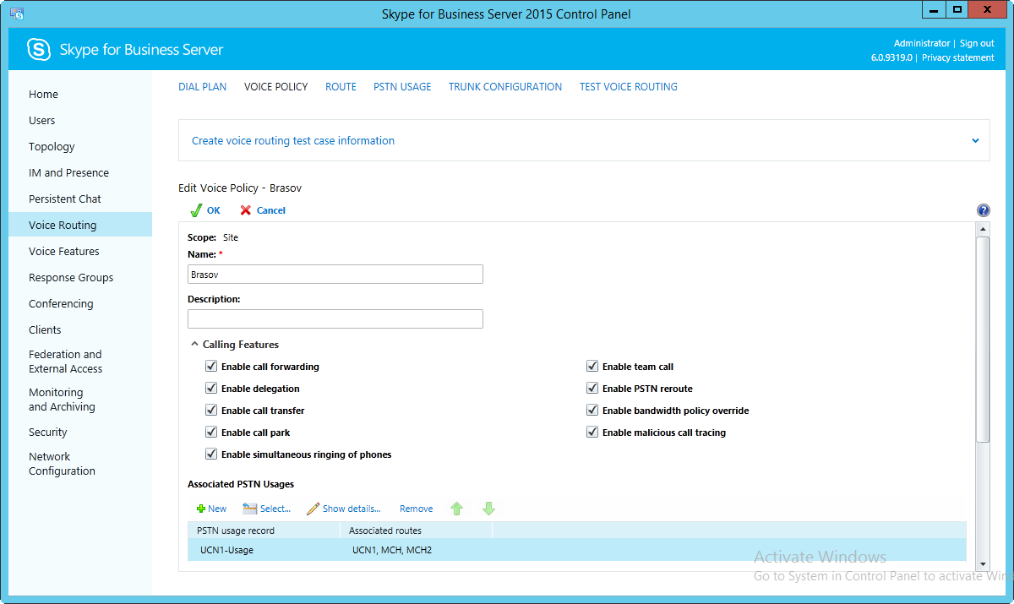Click the red X Cancel icon

(246, 210)
